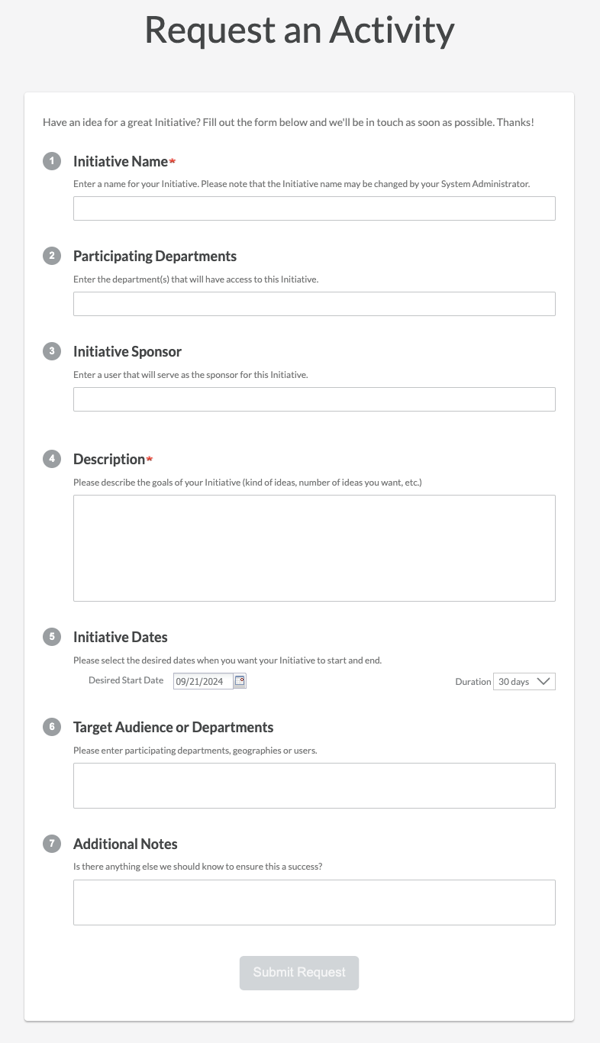600x1043 pixels.
Task: Click the step 4 number badge
Action: pyautogui.click(x=52, y=459)
